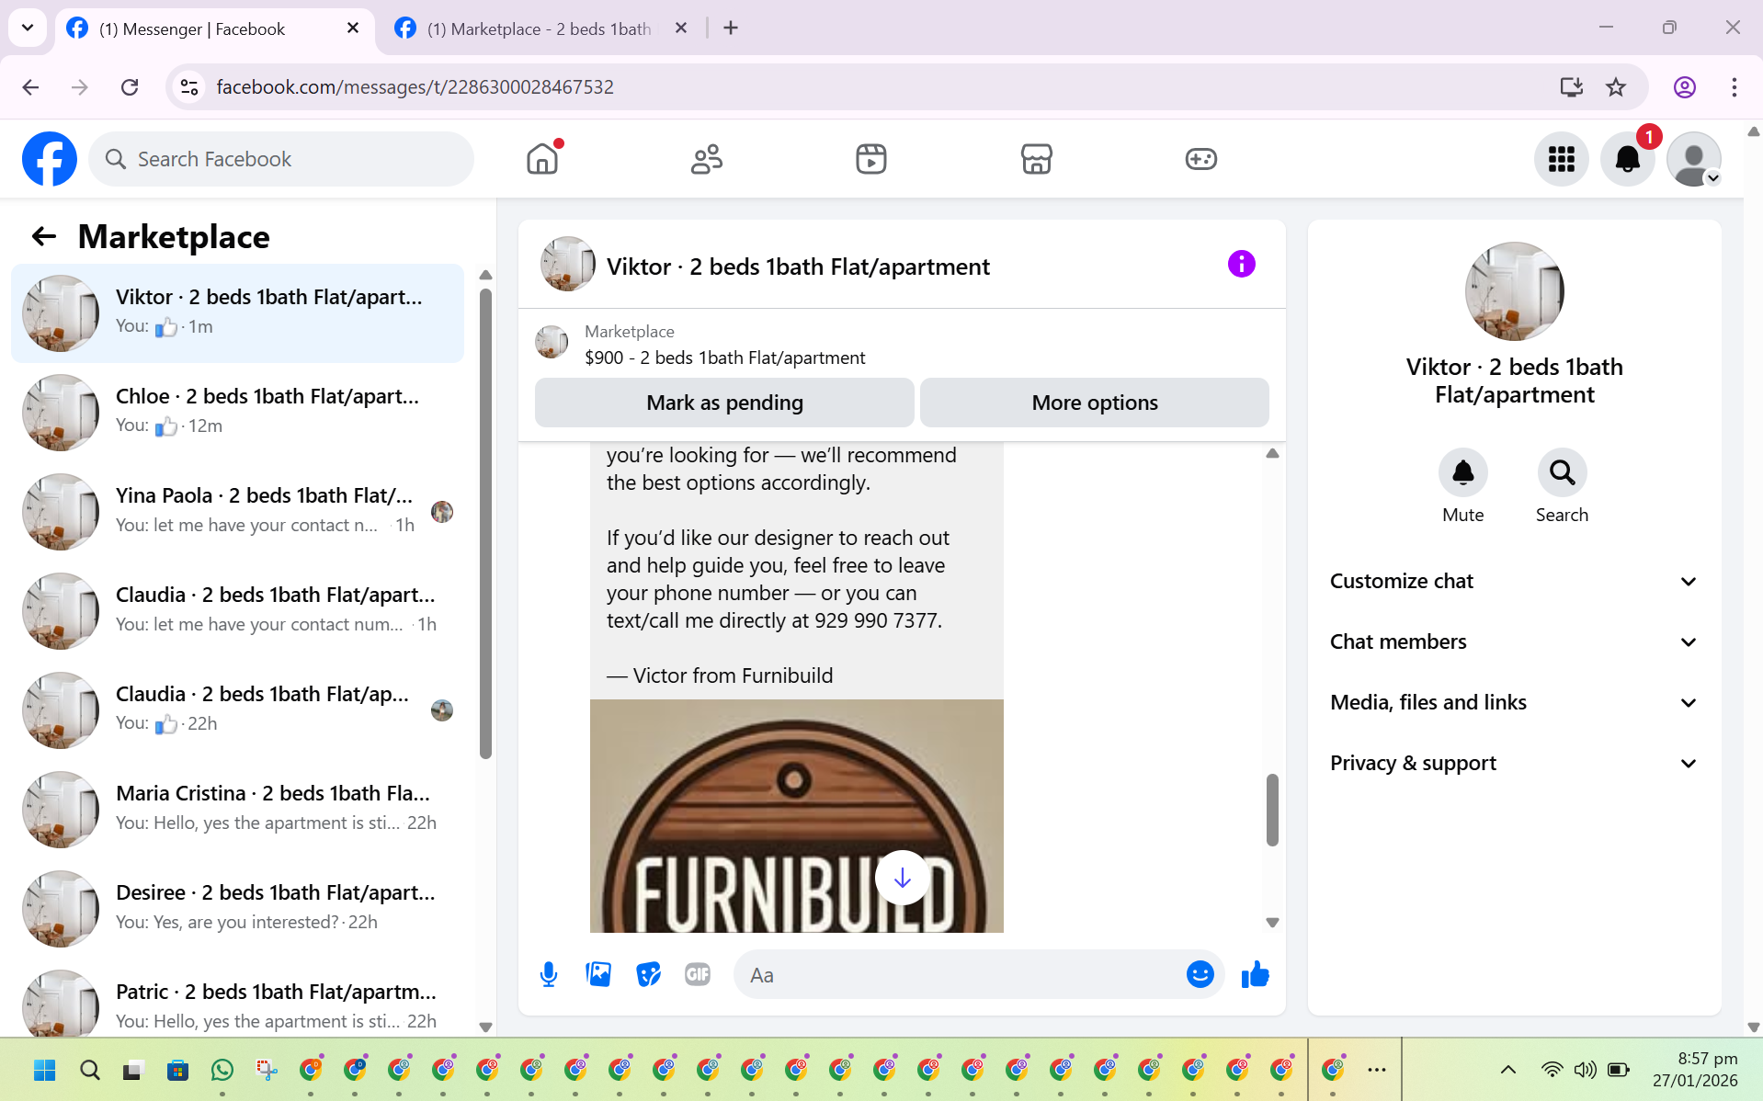Click the chat message scrollbar thumb
This screenshot has height=1101, width=1763.
[x=1272, y=809]
